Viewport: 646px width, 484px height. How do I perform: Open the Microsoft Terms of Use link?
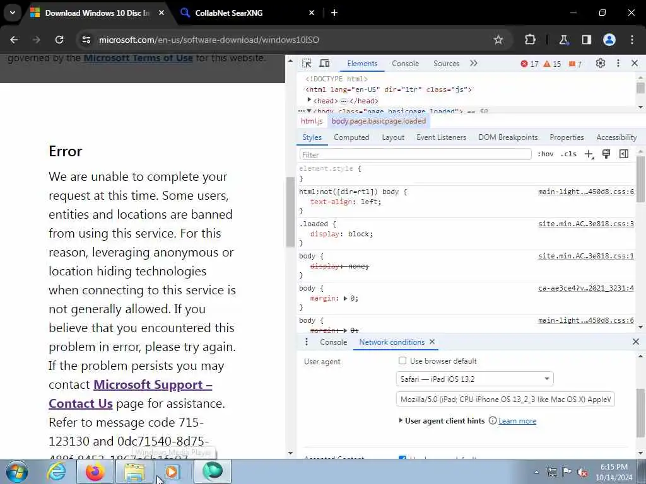[138, 57]
